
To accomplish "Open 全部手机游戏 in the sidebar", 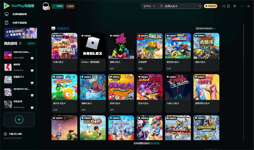I will 20,23.
